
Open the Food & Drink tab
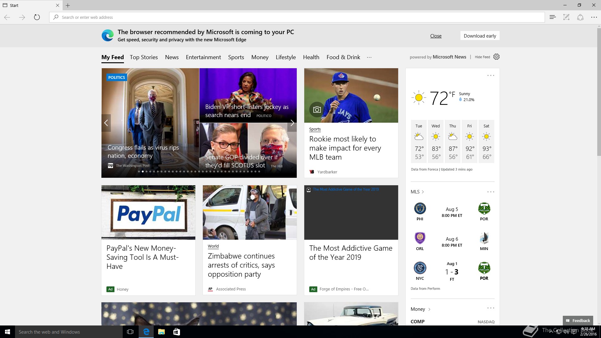point(343,57)
